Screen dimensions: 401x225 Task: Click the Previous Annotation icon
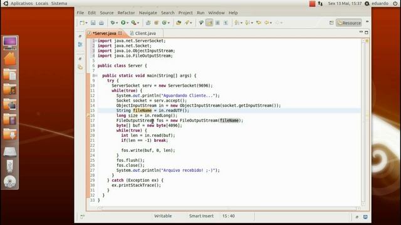[247, 22]
